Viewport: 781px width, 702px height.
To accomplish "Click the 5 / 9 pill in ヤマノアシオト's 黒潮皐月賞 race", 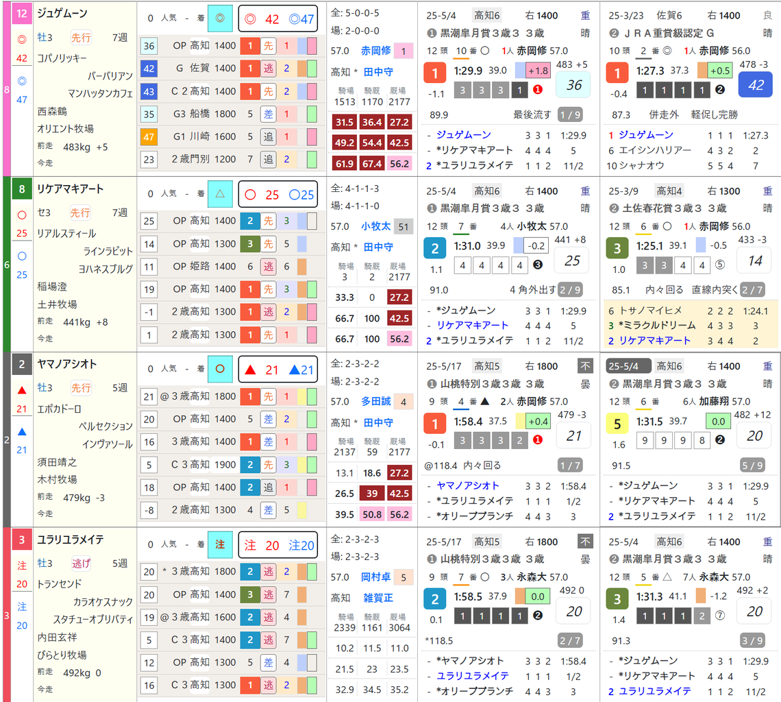I will pos(752,465).
